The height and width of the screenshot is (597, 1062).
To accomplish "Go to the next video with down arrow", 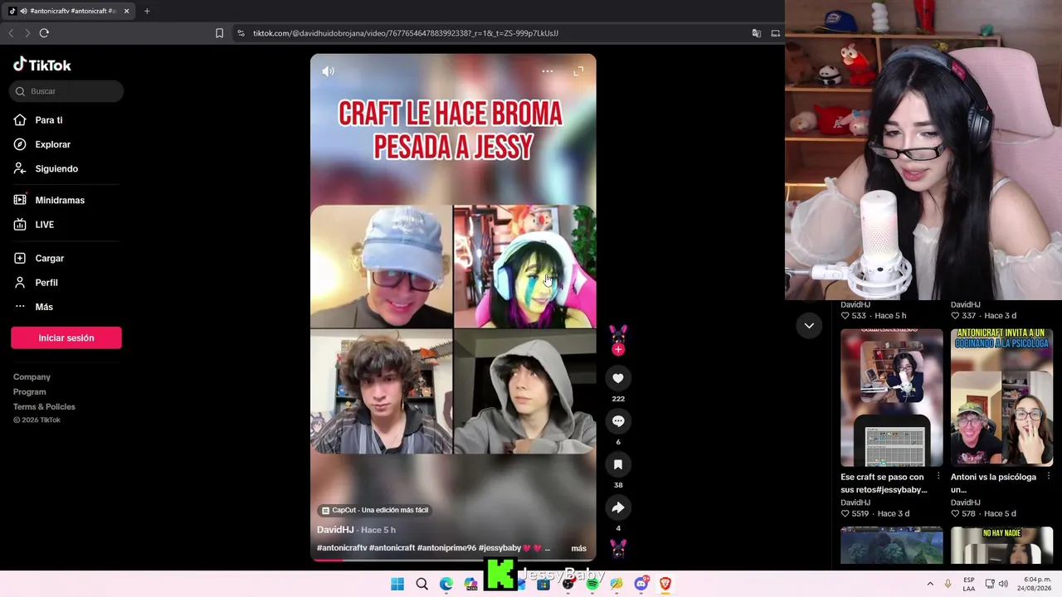I will 809,326.
